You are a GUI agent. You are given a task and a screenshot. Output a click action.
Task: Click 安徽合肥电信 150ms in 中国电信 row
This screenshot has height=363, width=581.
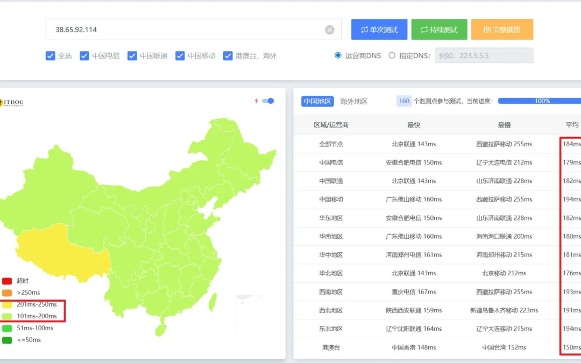point(414,162)
